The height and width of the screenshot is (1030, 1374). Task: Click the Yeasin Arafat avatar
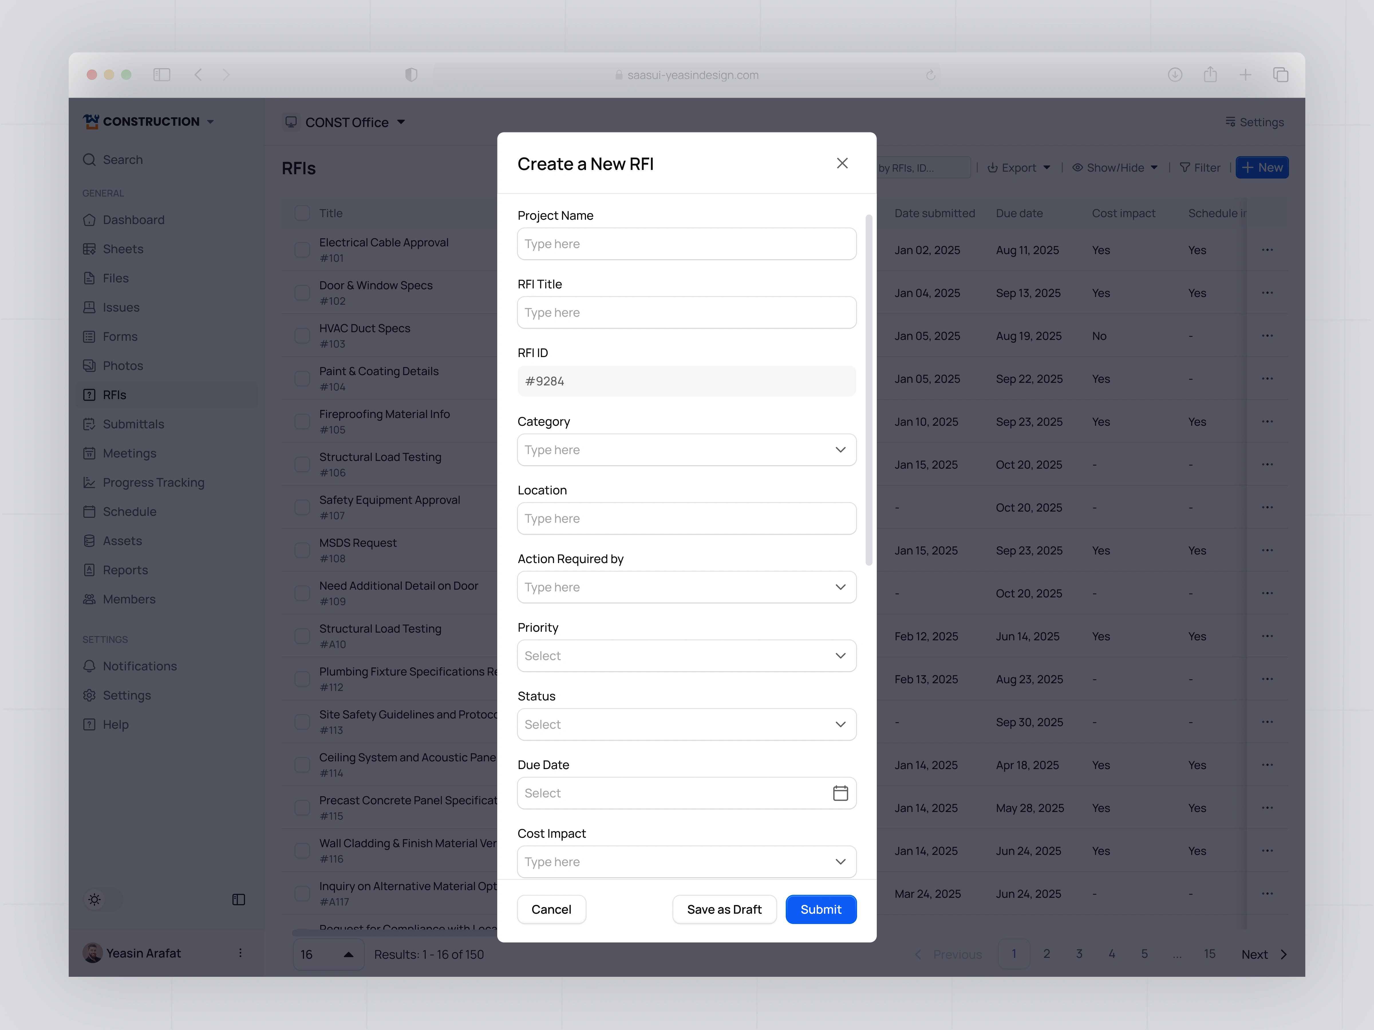[x=92, y=953]
